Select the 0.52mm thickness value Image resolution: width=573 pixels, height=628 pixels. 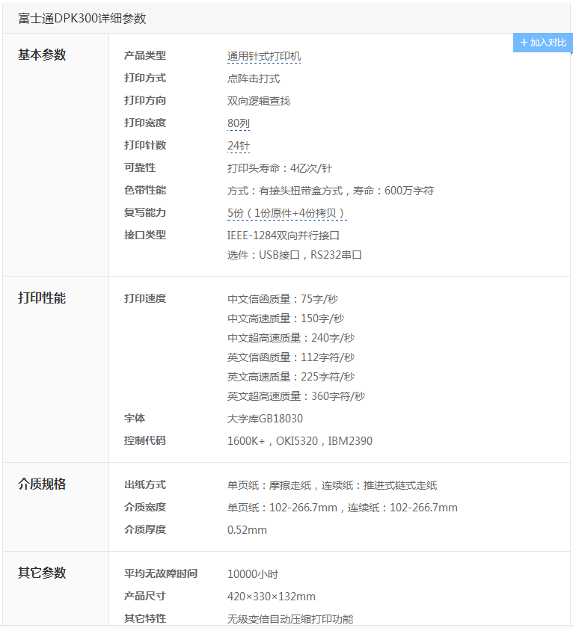click(x=247, y=530)
